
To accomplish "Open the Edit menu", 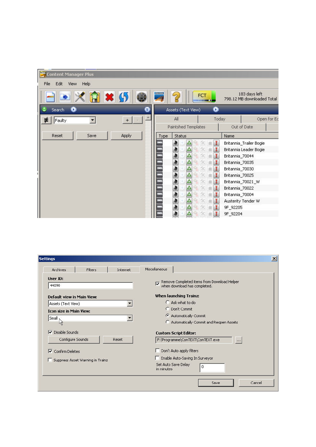I will pos(59,84).
